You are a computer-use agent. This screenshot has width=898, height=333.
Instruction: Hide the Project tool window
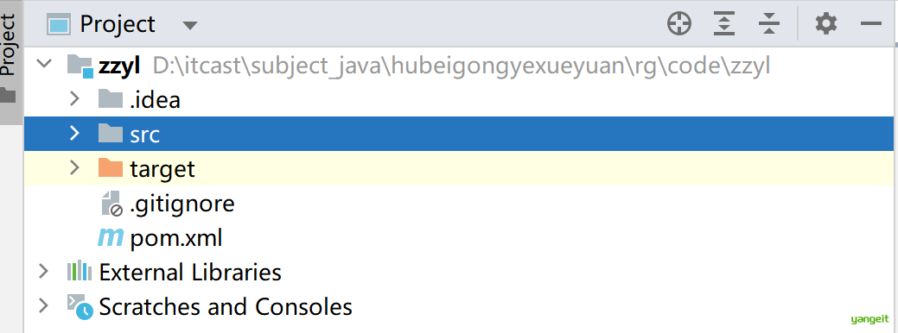click(870, 24)
